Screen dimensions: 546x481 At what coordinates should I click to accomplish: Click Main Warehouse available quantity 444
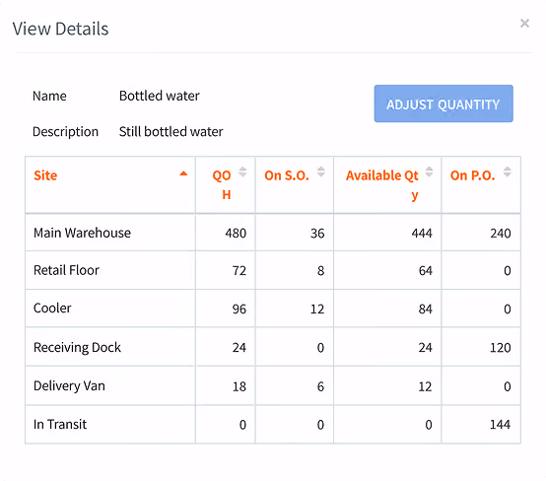(x=422, y=233)
